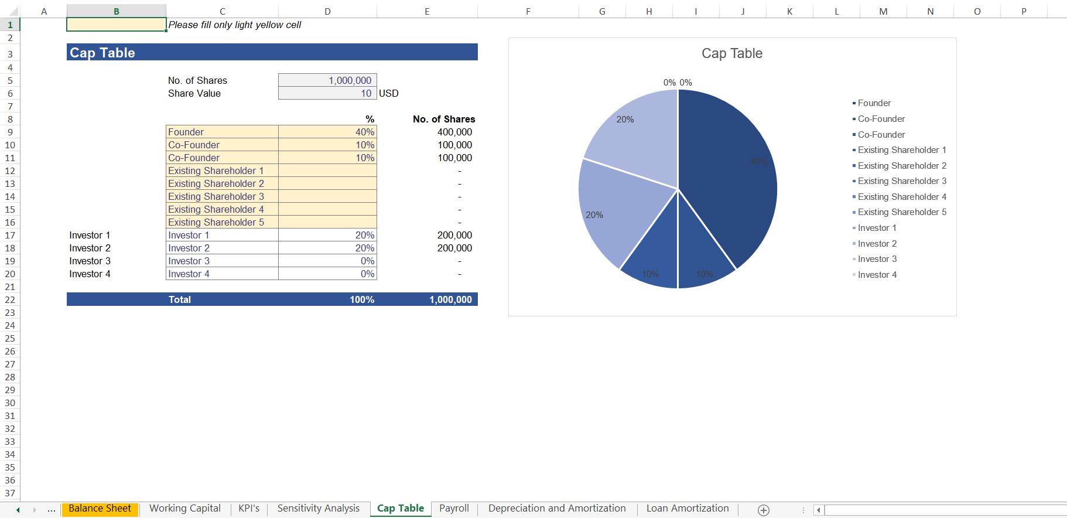
Task: Switch to the Loan Amortization tab
Action: point(687,509)
